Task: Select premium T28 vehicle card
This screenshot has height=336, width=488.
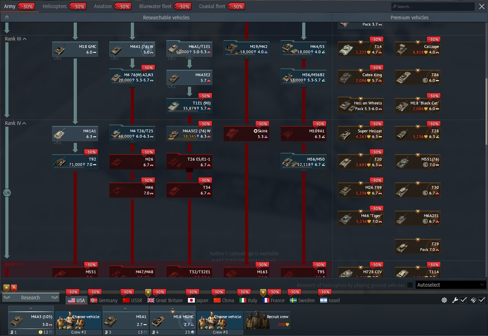Action: click(x=417, y=134)
